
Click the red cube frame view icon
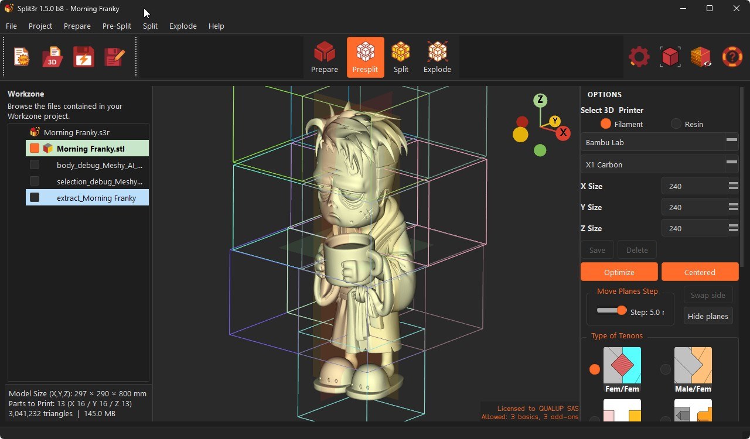point(670,57)
